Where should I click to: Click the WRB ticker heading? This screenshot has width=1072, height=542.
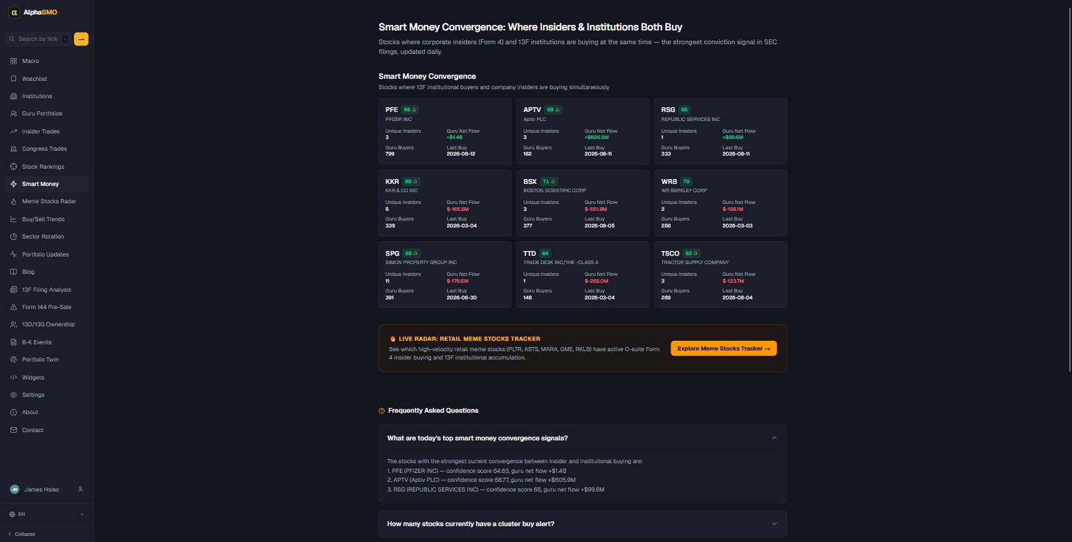[x=669, y=182]
